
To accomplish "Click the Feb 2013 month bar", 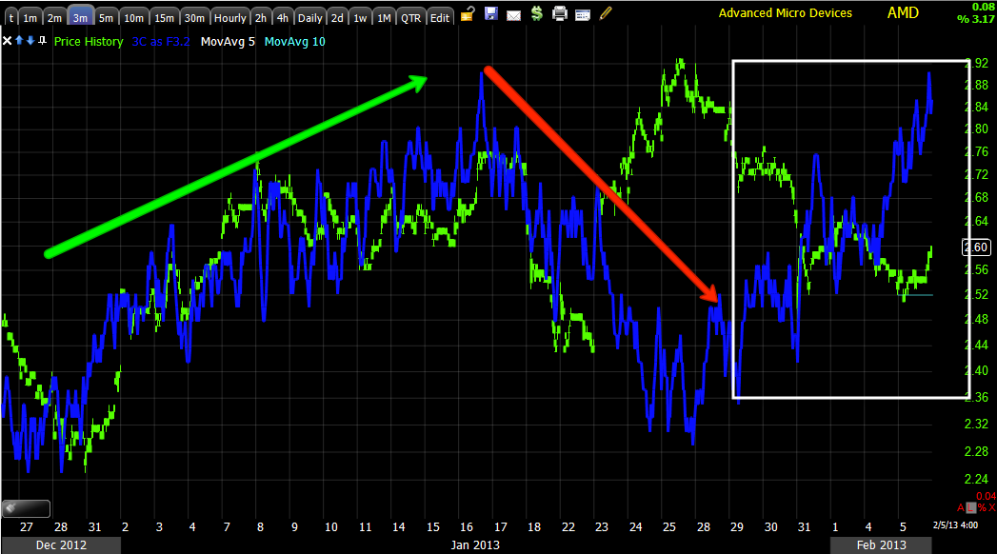I will [x=881, y=545].
